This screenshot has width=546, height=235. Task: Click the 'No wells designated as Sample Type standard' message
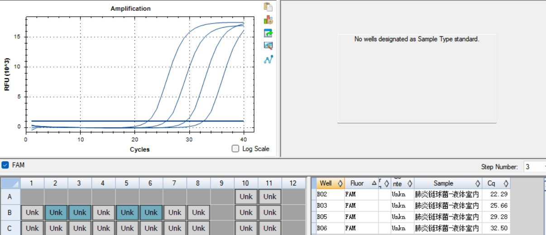[x=417, y=39]
